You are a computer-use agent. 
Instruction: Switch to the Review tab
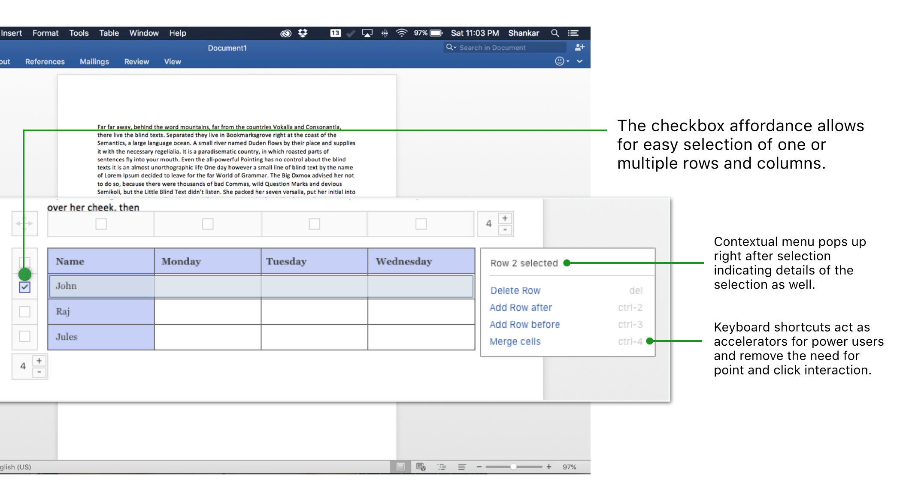pos(136,61)
